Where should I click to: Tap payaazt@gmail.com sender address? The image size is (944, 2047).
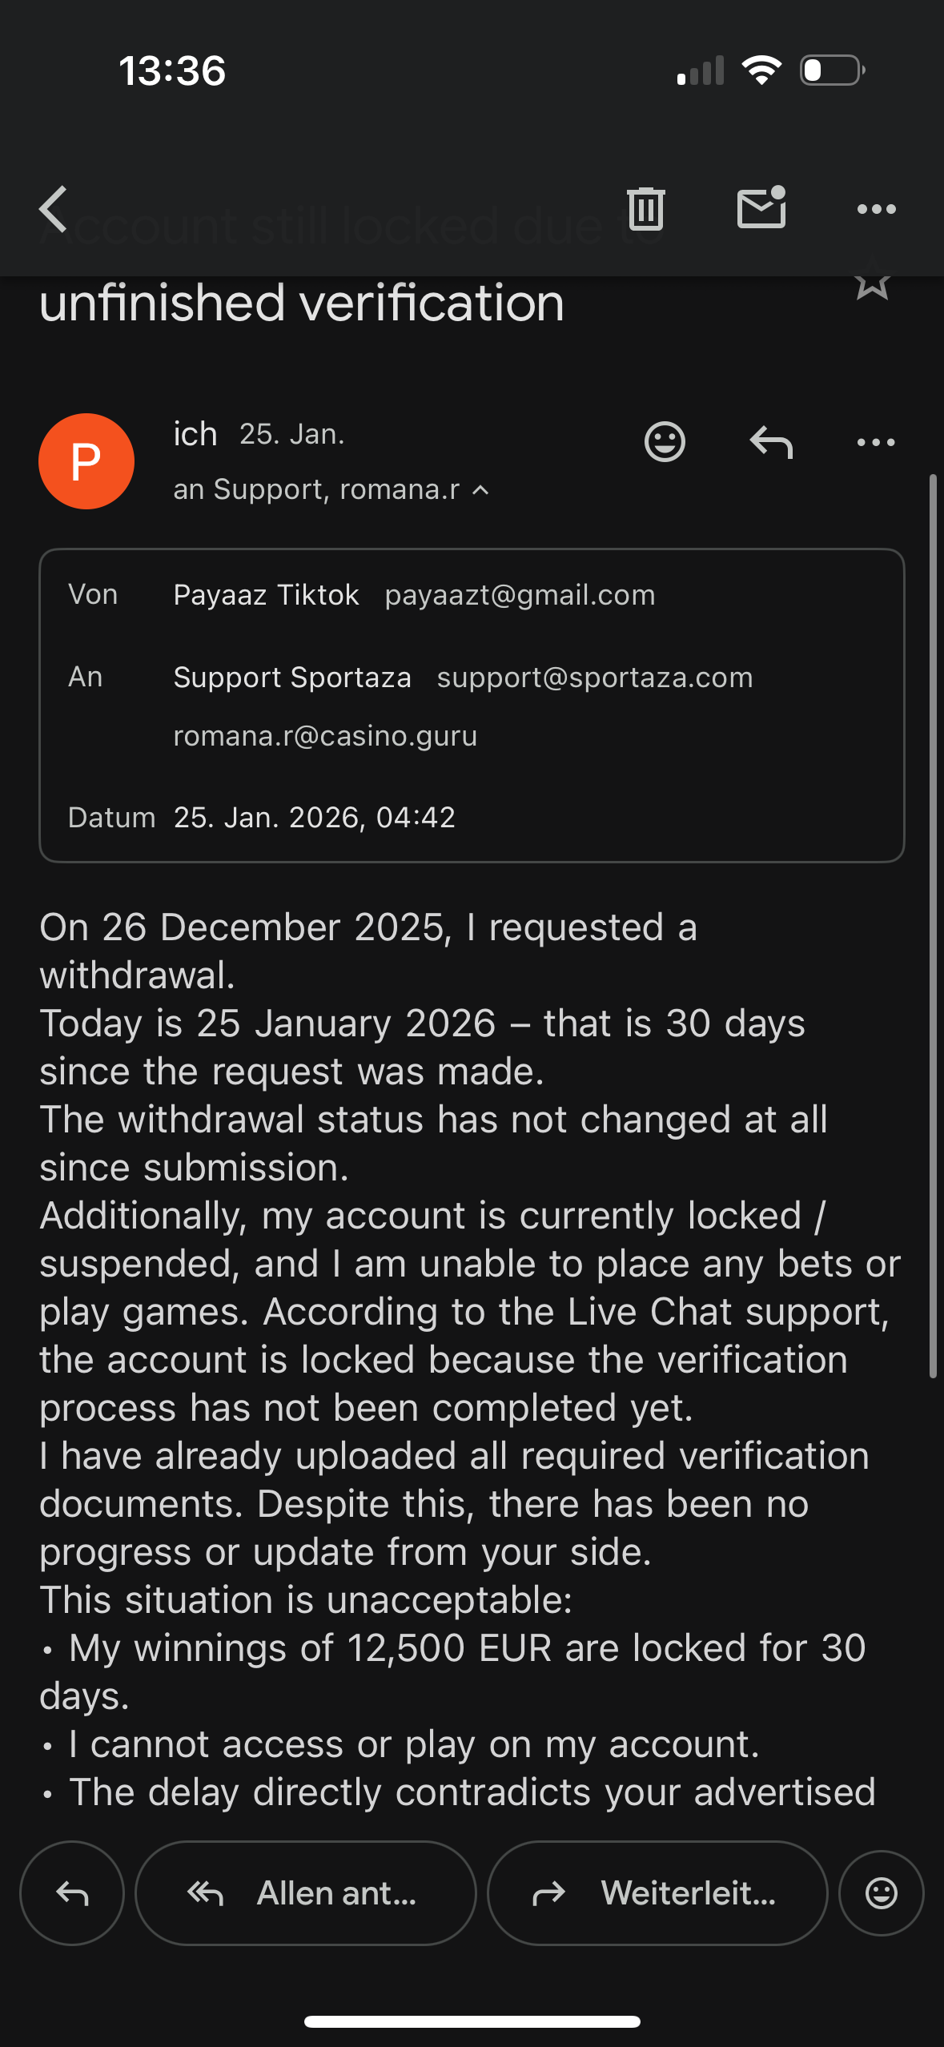coord(520,595)
